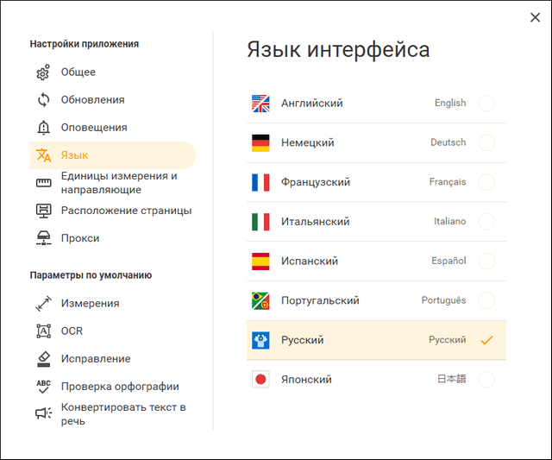Click the refresh icon for Обновления
This screenshot has width=552, height=460.
[x=43, y=100]
